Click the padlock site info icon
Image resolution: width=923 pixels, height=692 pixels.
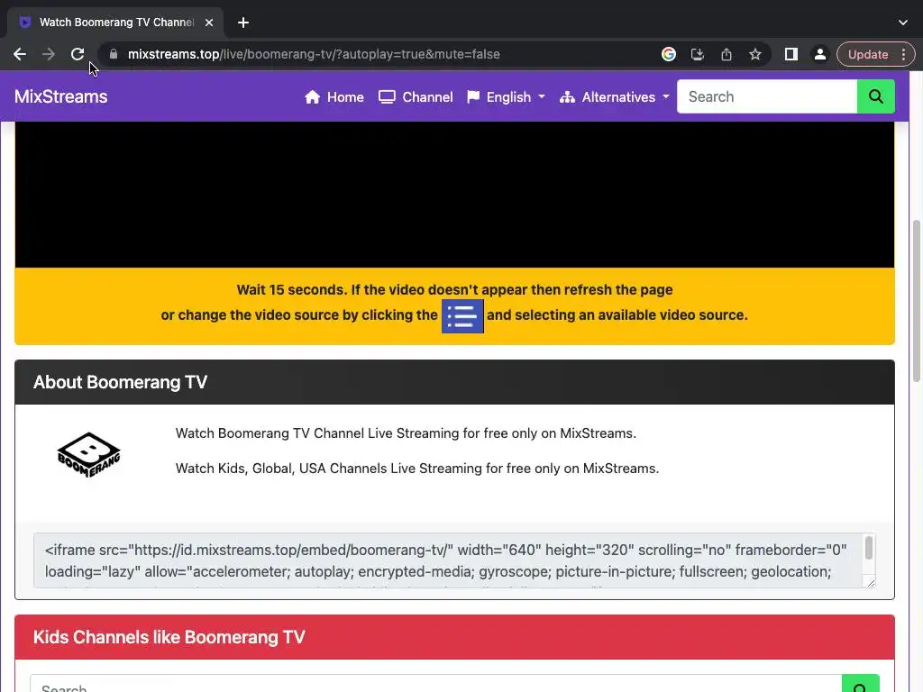coord(114,54)
